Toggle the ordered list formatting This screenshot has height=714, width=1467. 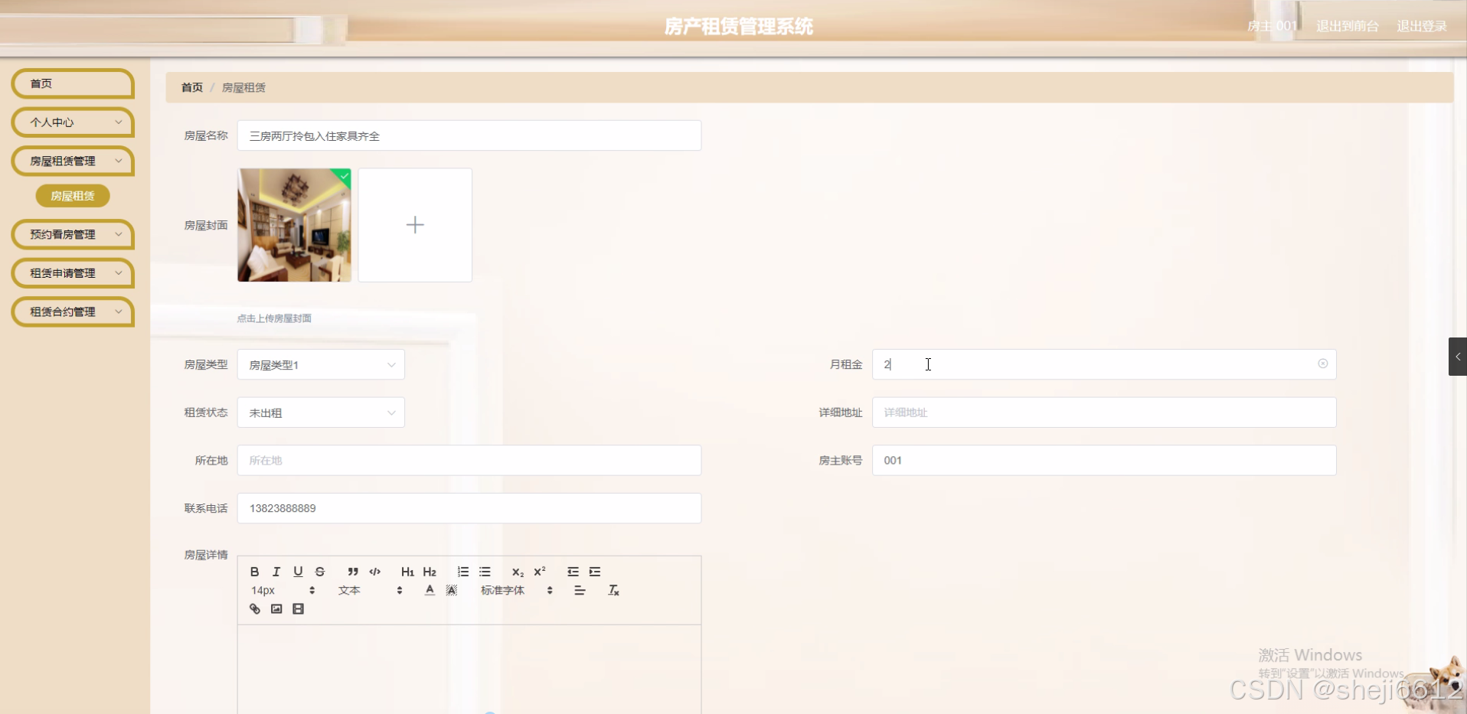pyautogui.click(x=462, y=571)
